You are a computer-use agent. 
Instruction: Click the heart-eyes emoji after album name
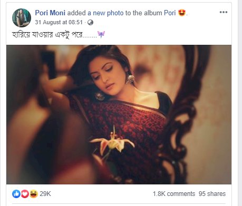(x=182, y=13)
